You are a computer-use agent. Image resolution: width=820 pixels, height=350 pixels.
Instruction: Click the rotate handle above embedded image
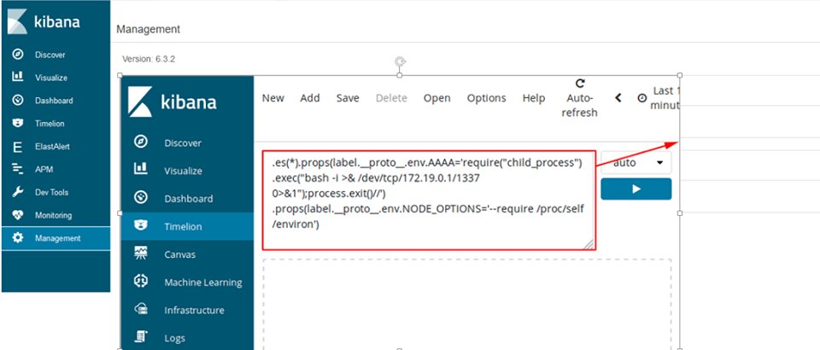click(400, 62)
